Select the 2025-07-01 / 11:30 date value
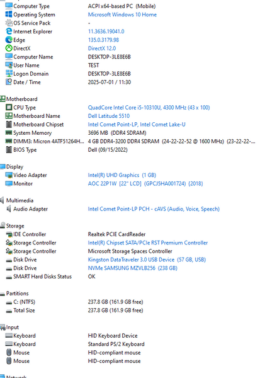277x378 pixels. point(110,82)
